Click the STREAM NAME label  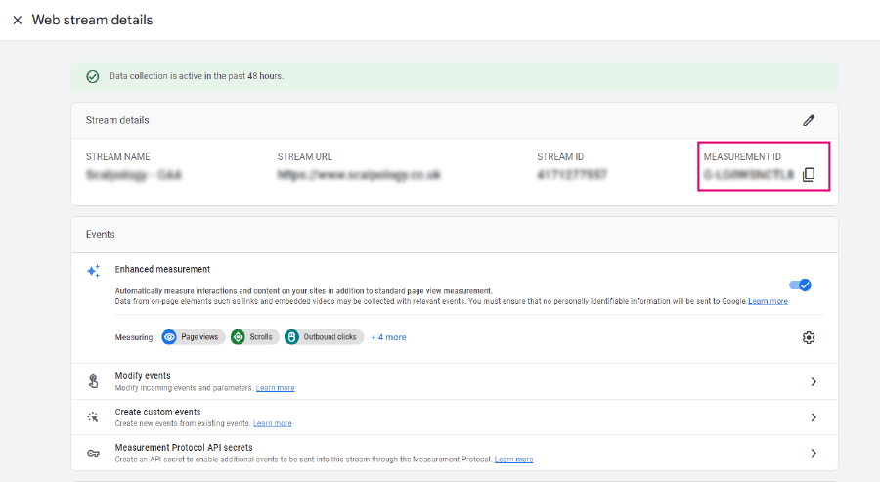pos(118,157)
